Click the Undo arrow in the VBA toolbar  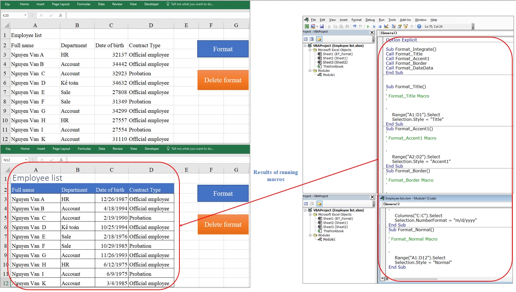tap(354, 27)
